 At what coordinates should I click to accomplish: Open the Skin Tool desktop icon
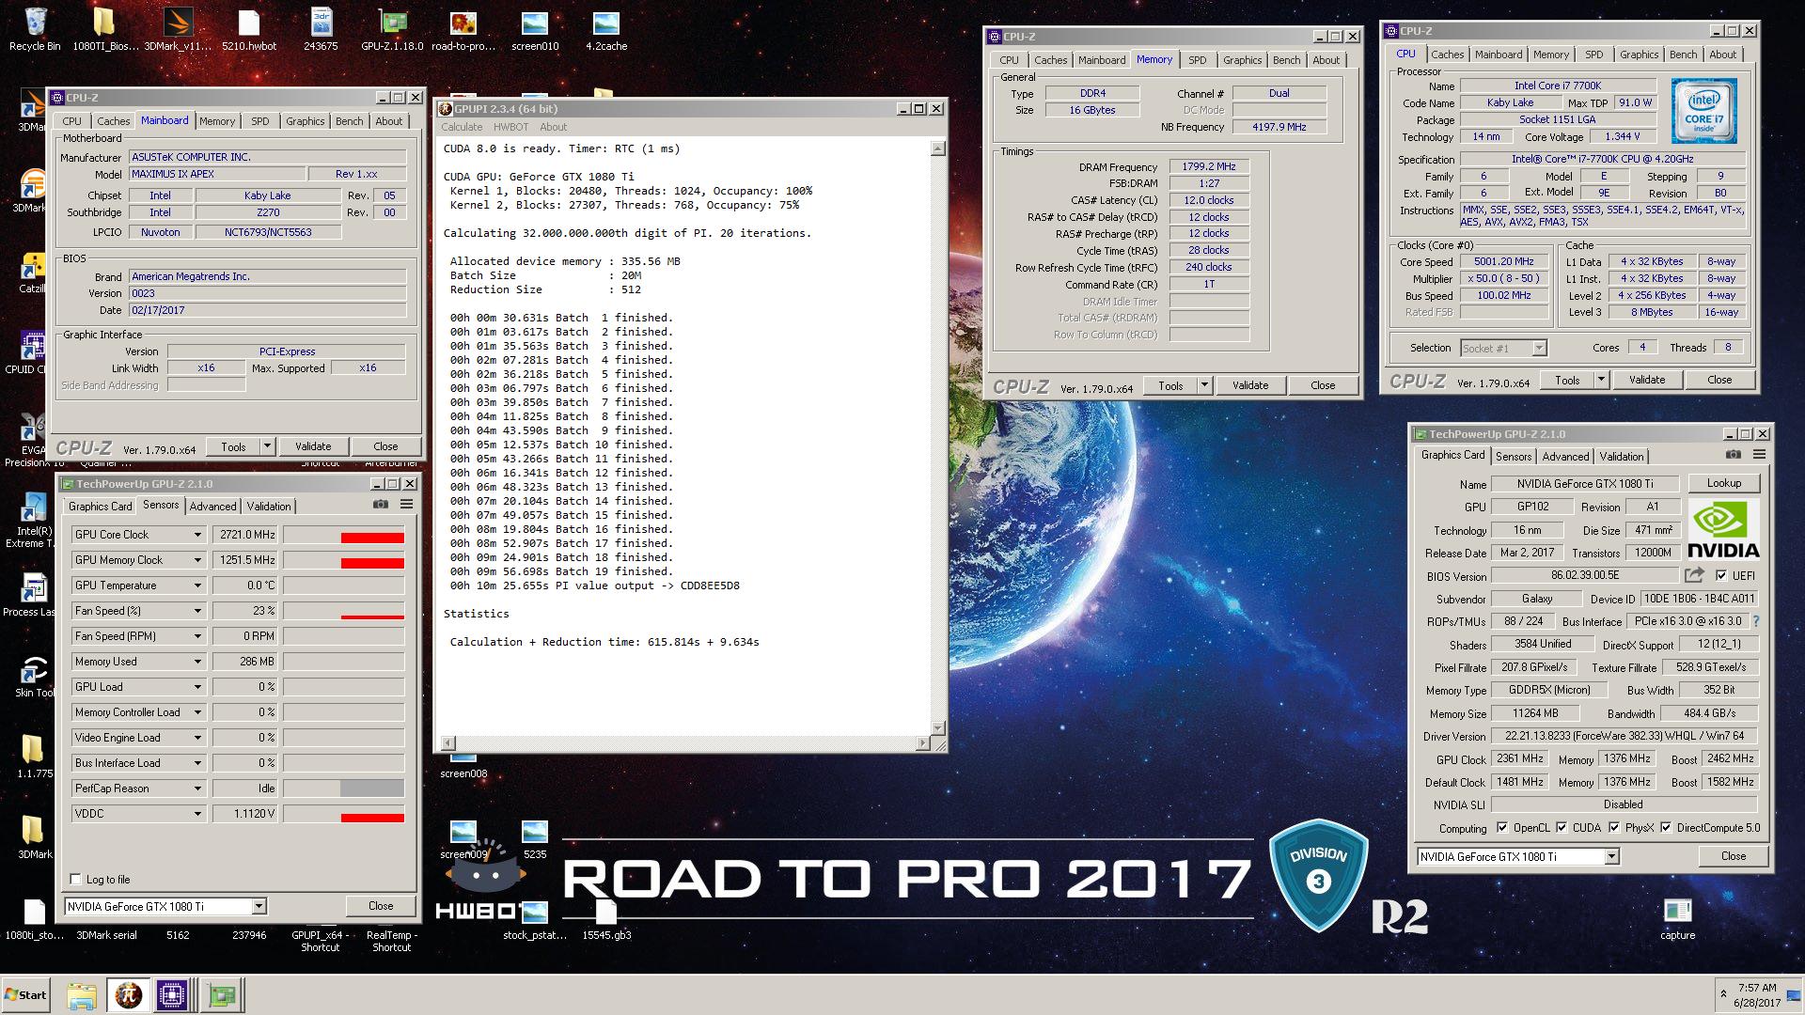click(x=34, y=677)
